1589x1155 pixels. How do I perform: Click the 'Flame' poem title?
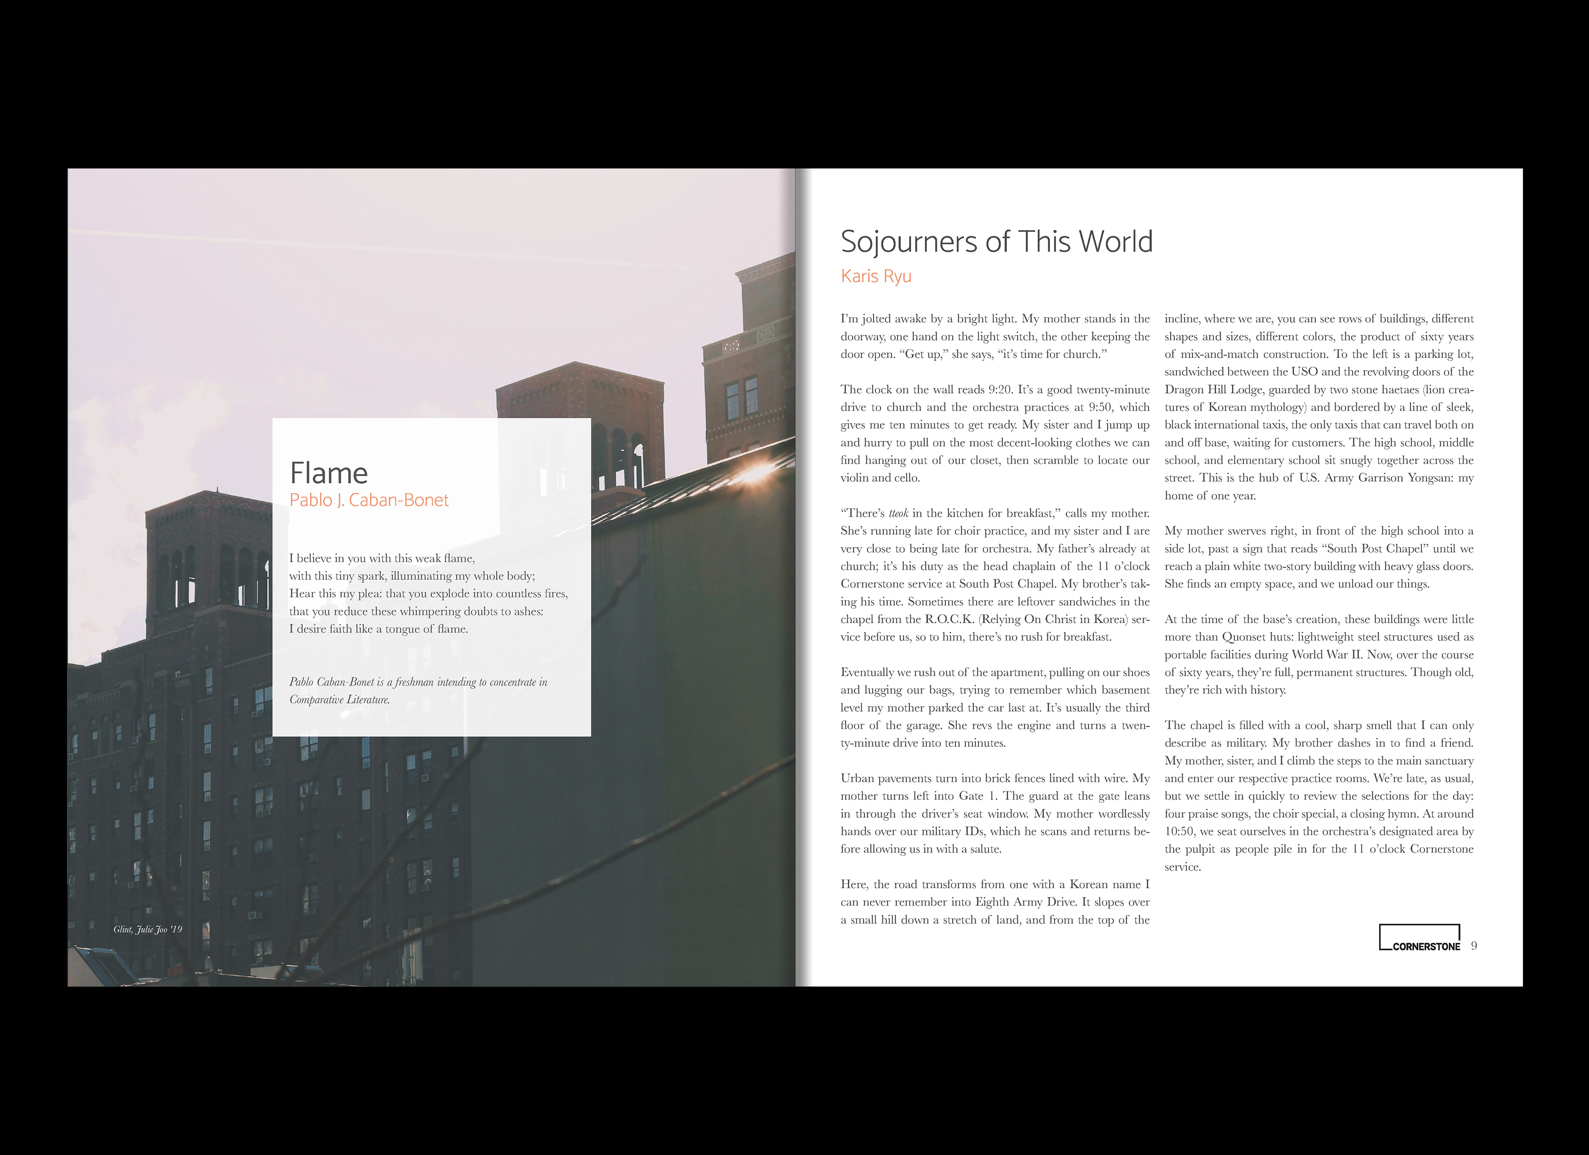coord(328,474)
